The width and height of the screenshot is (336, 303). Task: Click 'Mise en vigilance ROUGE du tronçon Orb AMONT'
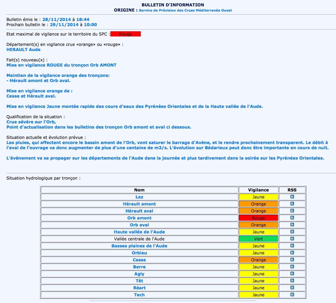(x=61, y=65)
